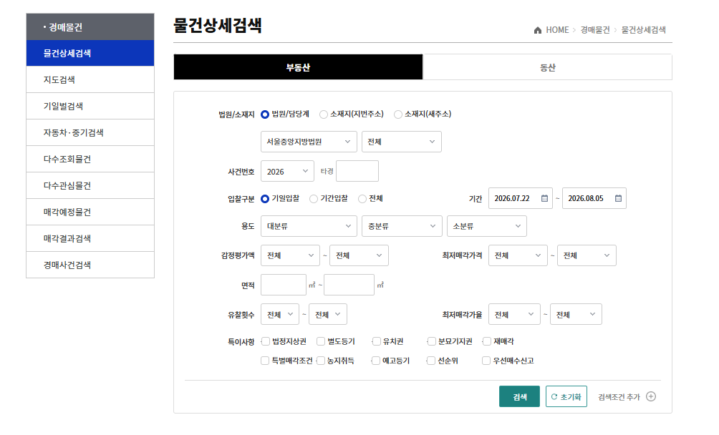Image resolution: width=719 pixels, height=435 pixels.
Task: Check the 우선매수신고 checkbox
Action: coord(486,361)
